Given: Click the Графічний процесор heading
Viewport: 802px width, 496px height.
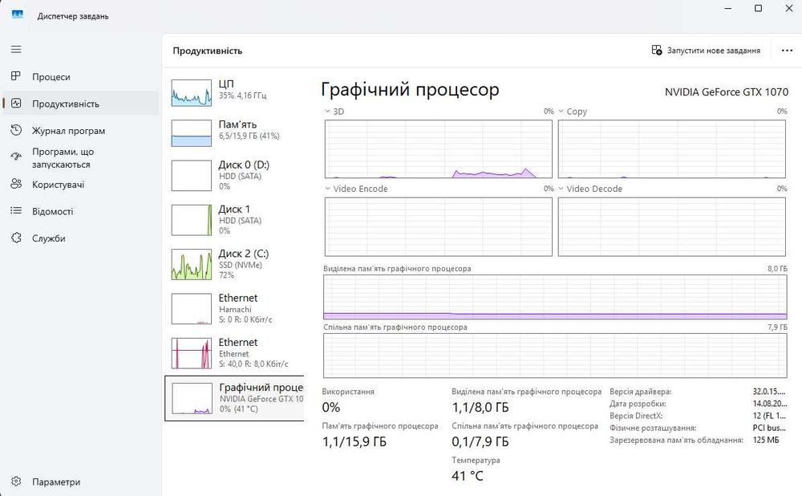Looking at the screenshot, I should click(410, 90).
